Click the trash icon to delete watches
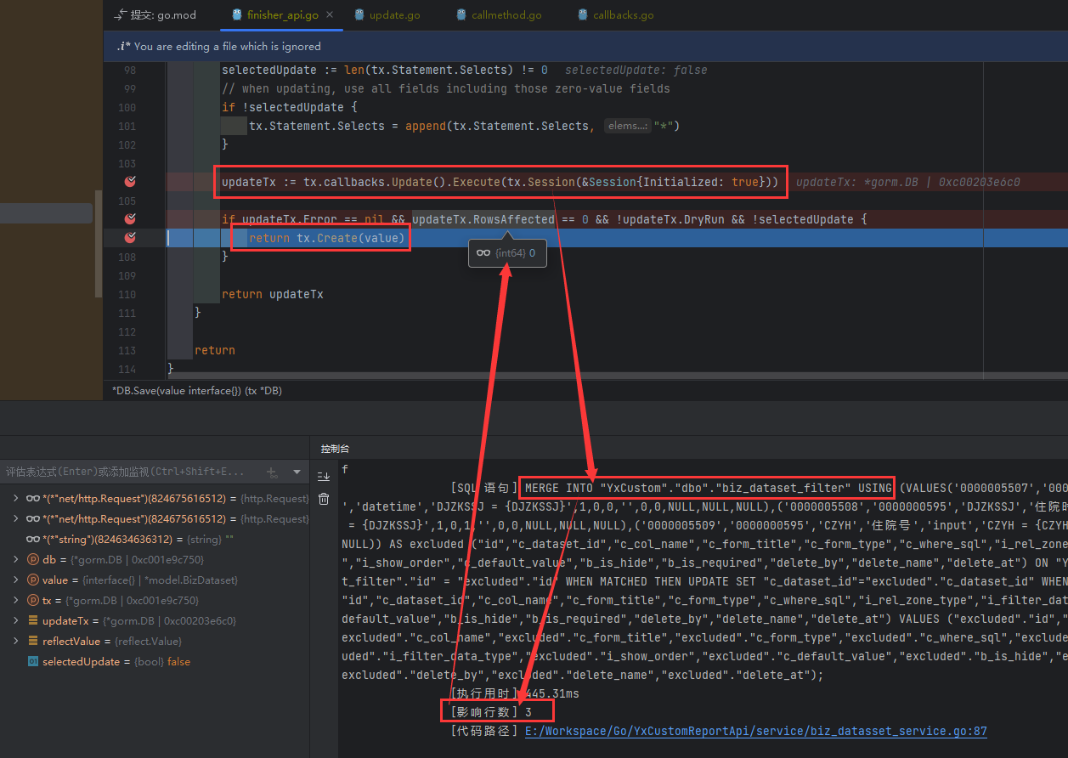This screenshot has width=1068, height=758. 324,499
